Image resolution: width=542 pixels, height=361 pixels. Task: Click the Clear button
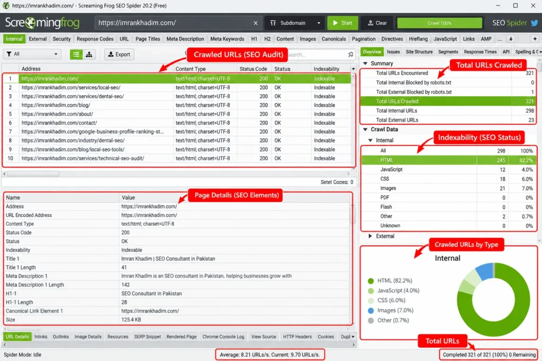coord(377,23)
